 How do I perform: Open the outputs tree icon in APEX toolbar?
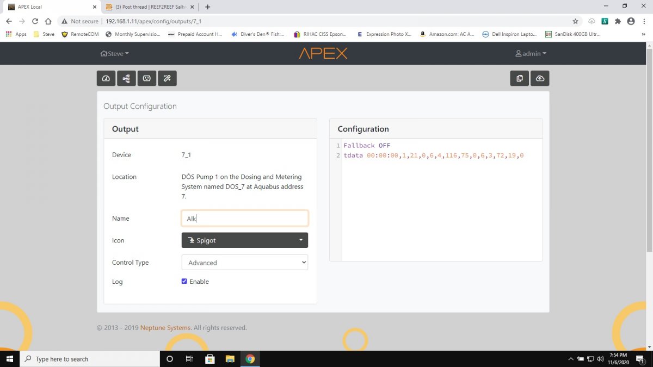[126, 78]
